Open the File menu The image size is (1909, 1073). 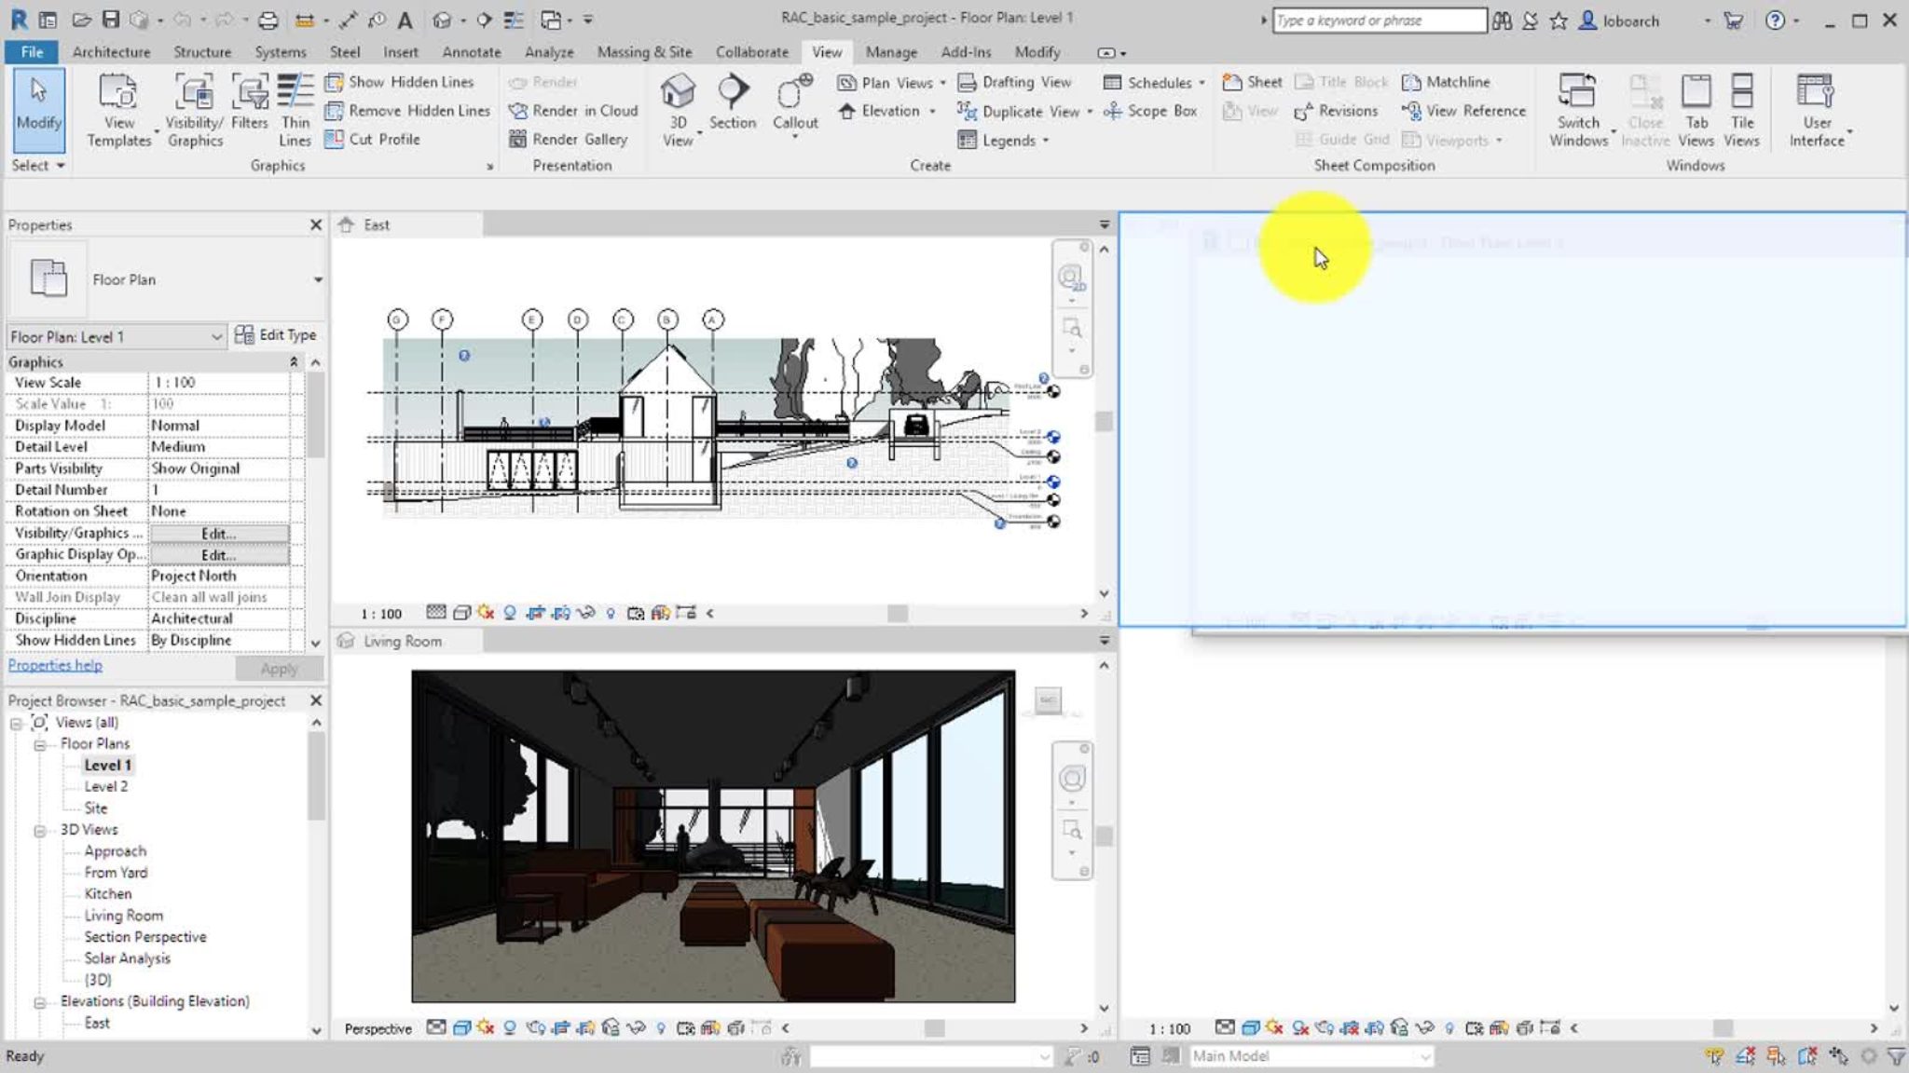pyautogui.click(x=31, y=52)
